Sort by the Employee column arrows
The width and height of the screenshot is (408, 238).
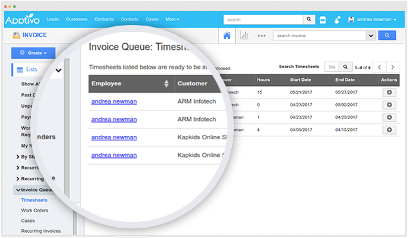tap(166, 83)
